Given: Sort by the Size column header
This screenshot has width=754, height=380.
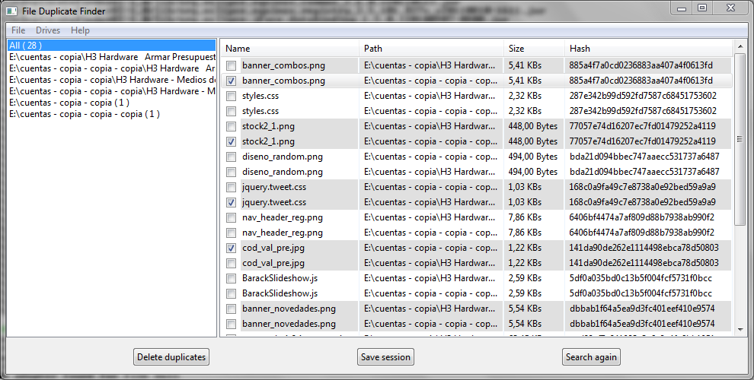Looking at the screenshot, I should click(x=534, y=49).
